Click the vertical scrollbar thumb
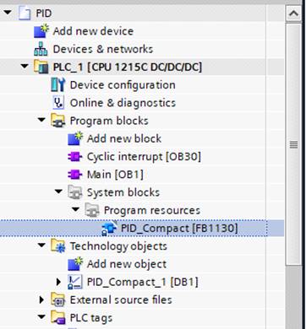Image resolution: width=306 pixels, height=329 pixels. (293, 144)
